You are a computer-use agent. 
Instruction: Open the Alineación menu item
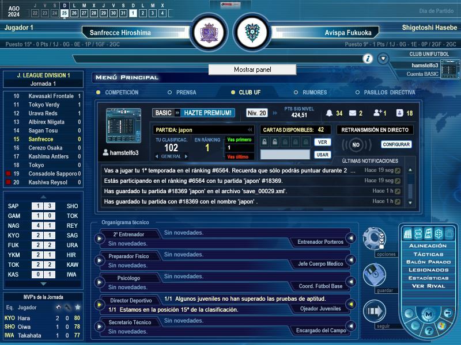tap(428, 246)
